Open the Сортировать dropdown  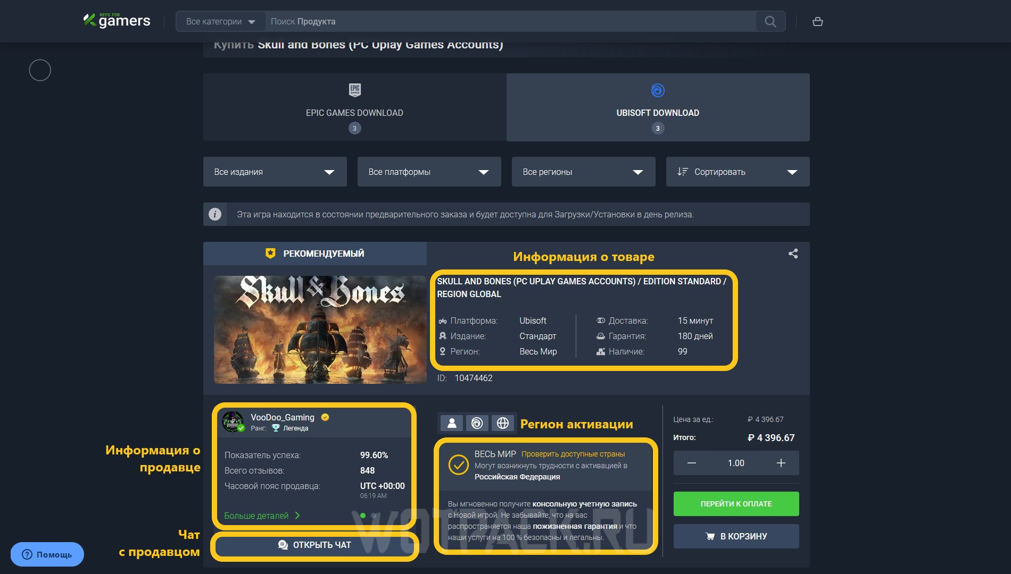738,172
